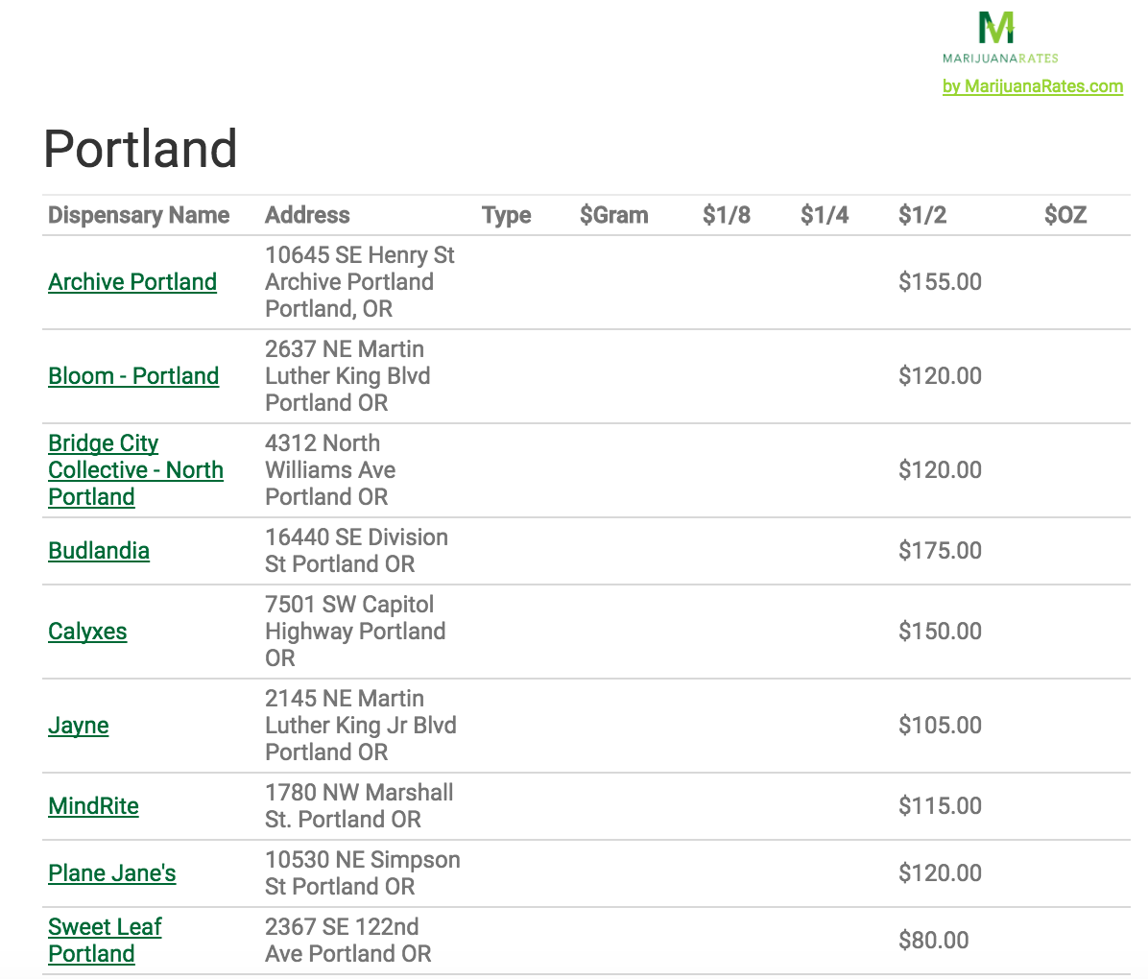The width and height of the screenshot is (1148, 979).
Task: Click the MarijuanaRates logo icon
Action: [x=998, y=29]
